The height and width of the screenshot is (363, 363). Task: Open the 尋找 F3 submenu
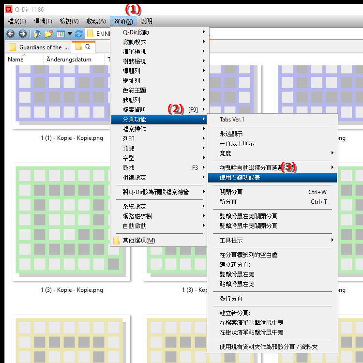160,168
